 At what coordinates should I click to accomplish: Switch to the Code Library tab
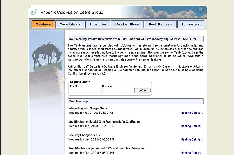point(70,24)
